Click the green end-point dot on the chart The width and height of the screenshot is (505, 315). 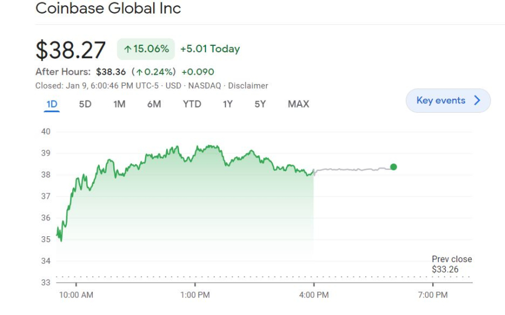tap(393, 167)
